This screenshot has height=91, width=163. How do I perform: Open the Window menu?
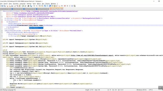pyautogui.click(x=53, y=4)
